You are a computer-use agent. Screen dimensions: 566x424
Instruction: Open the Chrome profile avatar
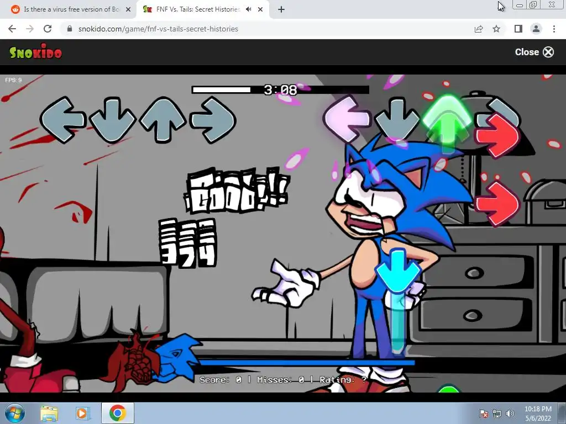coord(536,29)
